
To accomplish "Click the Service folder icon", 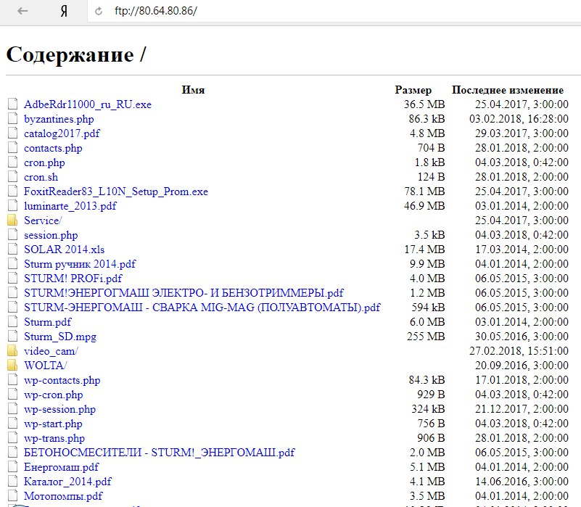I will (12, 220).
